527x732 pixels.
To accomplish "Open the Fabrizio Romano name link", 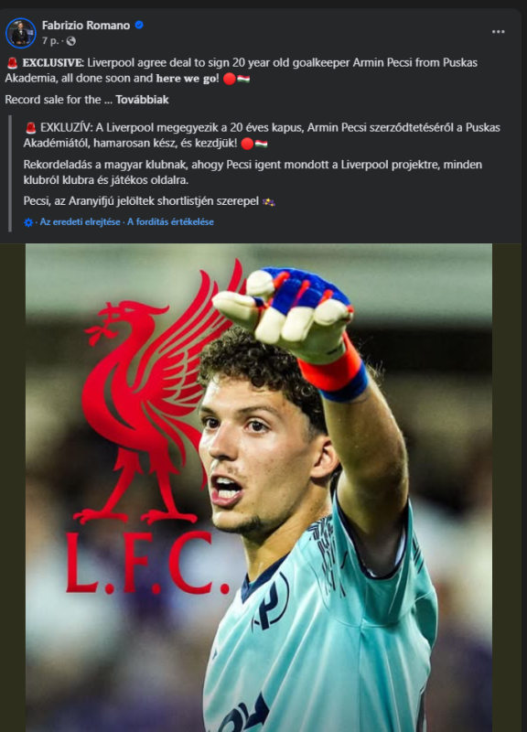I will click(86, 26).
